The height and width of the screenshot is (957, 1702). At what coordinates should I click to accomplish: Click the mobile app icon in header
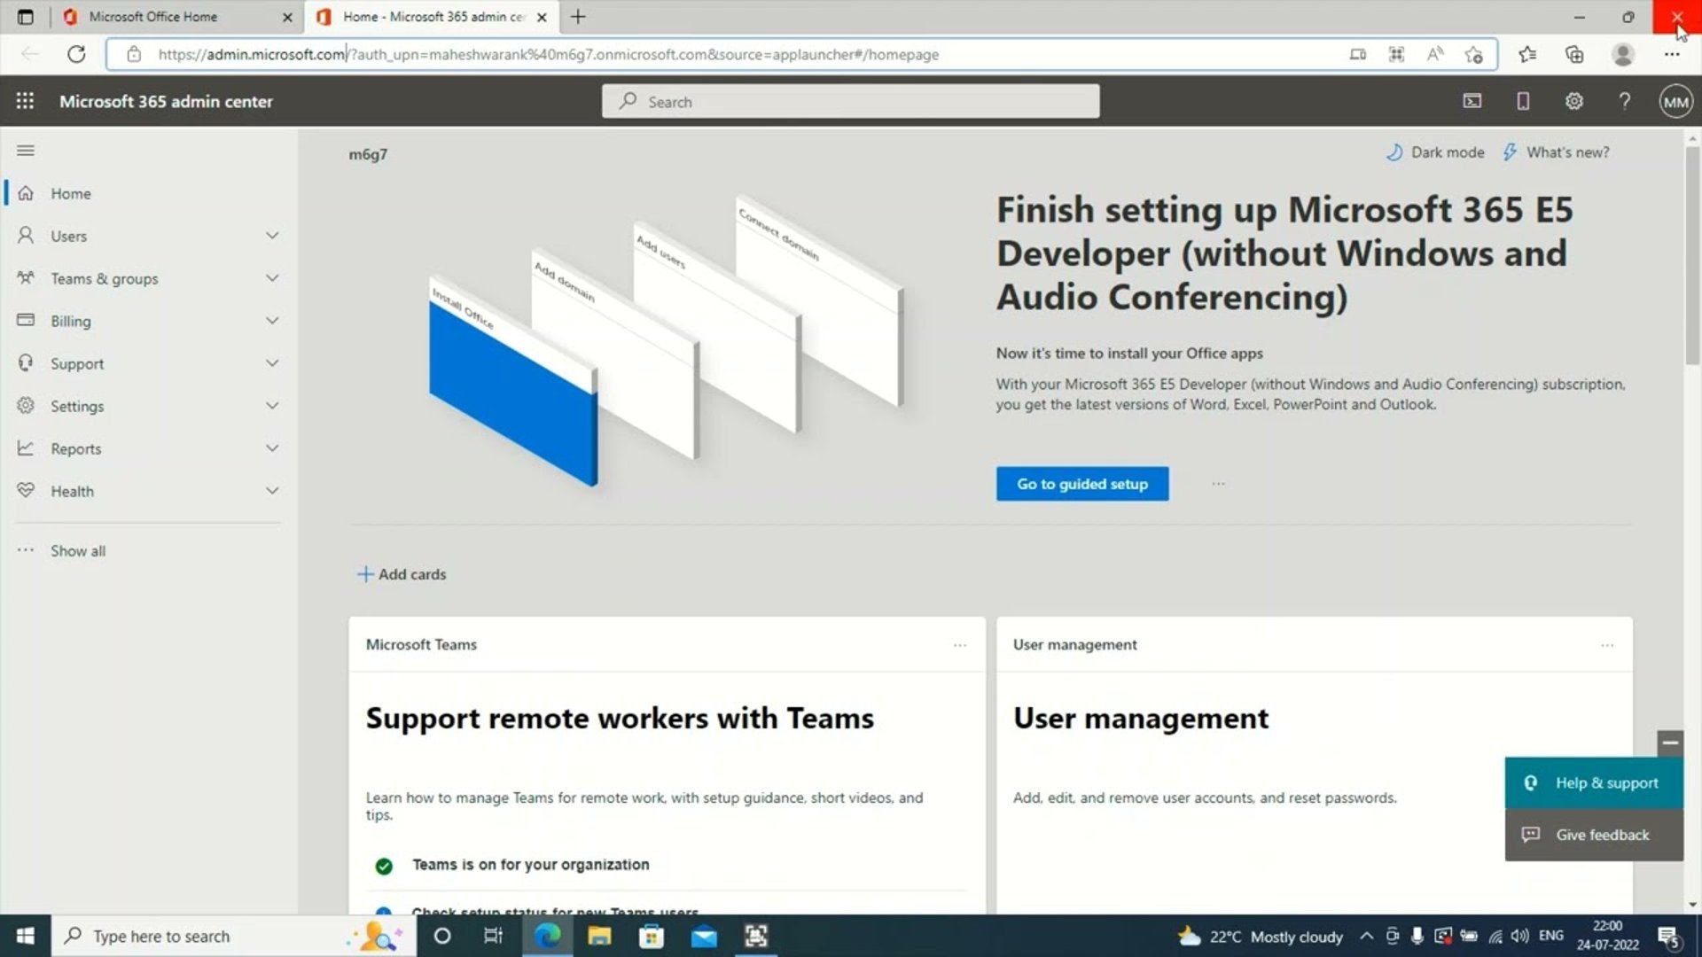click(1523, 101)
